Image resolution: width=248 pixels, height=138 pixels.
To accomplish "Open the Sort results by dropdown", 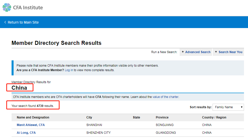I will click(x=228, y=107).
